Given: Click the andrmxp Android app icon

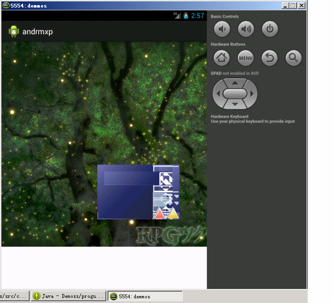Looking at the screenshot, I should click(14, 31).
